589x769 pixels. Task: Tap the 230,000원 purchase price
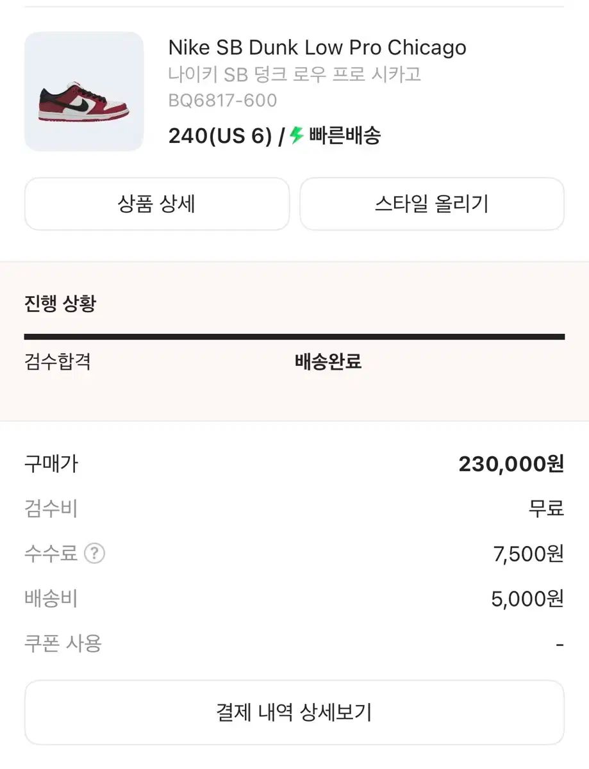[511, 464]
